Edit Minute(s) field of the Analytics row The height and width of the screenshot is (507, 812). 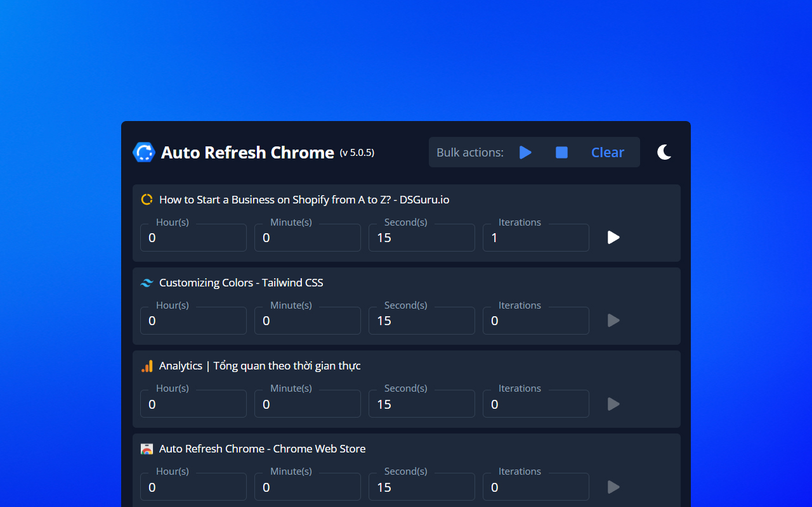pyautogui.click(x=308, y=404)
